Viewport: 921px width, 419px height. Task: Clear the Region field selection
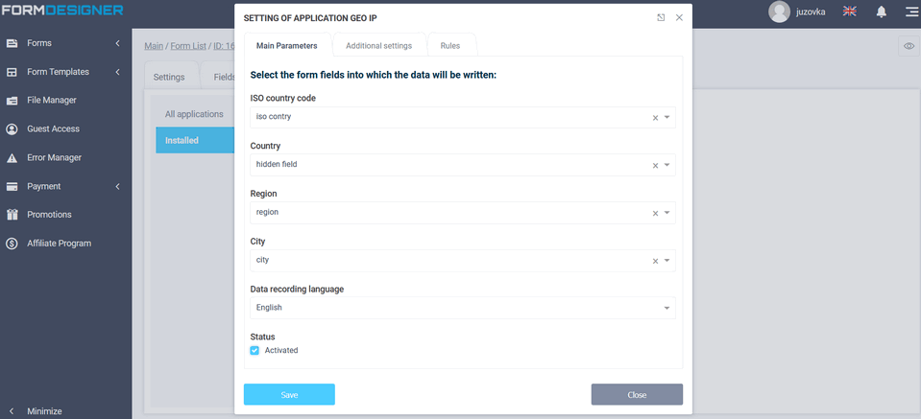coord(655,213)
